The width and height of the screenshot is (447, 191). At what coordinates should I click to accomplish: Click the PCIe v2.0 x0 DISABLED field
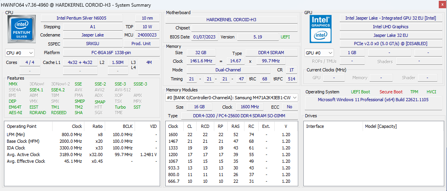[390, 44]
